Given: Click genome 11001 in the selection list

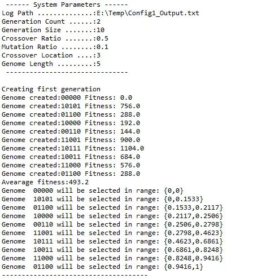Looking at the screenshot, I should [43, 233].
